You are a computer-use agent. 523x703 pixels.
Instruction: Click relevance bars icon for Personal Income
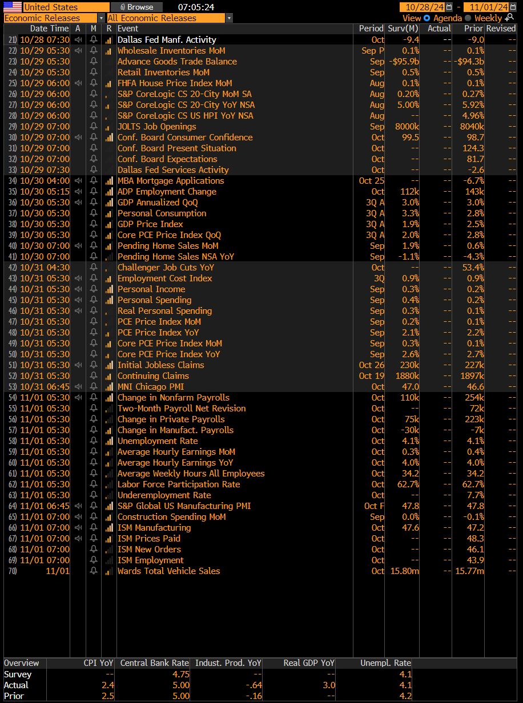pyautogui.click(x=108, y=289)
